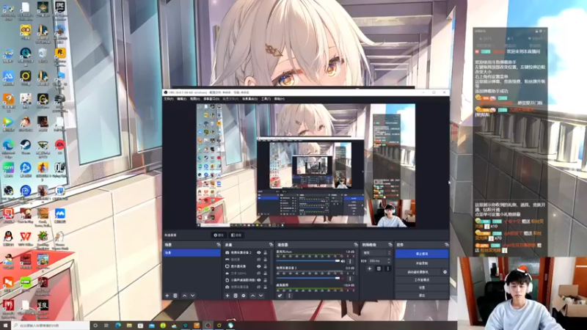Hide the 显示器采集 source using its eye icon
587x330 pixels.
[x=259, y=266]
